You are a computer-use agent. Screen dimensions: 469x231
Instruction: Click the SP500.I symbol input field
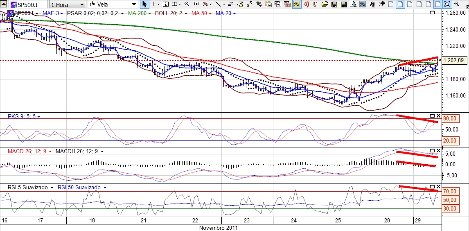(x=29, y=5)
